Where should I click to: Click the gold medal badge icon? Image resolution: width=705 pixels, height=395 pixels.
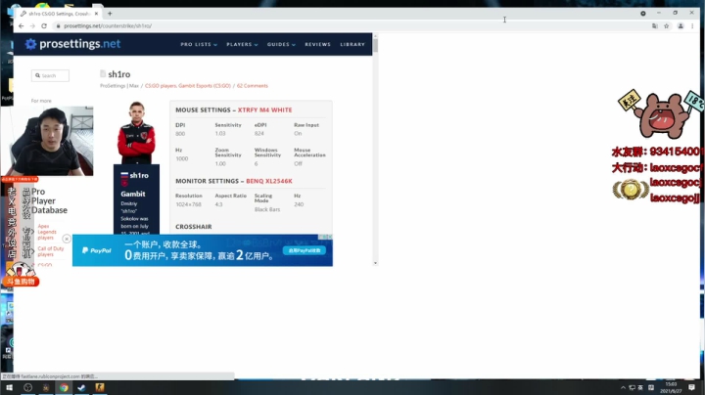631,189
